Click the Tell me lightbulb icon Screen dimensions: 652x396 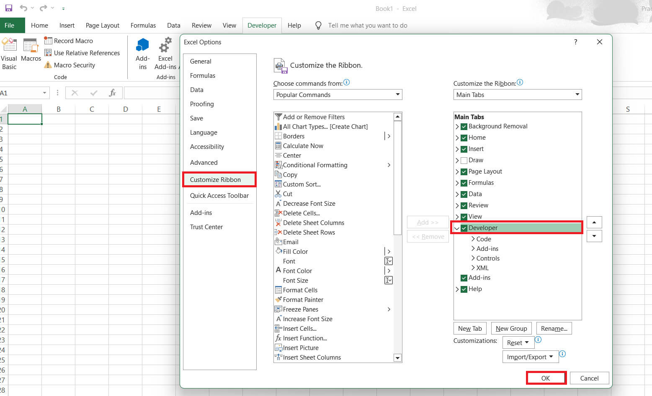(318, 26)
